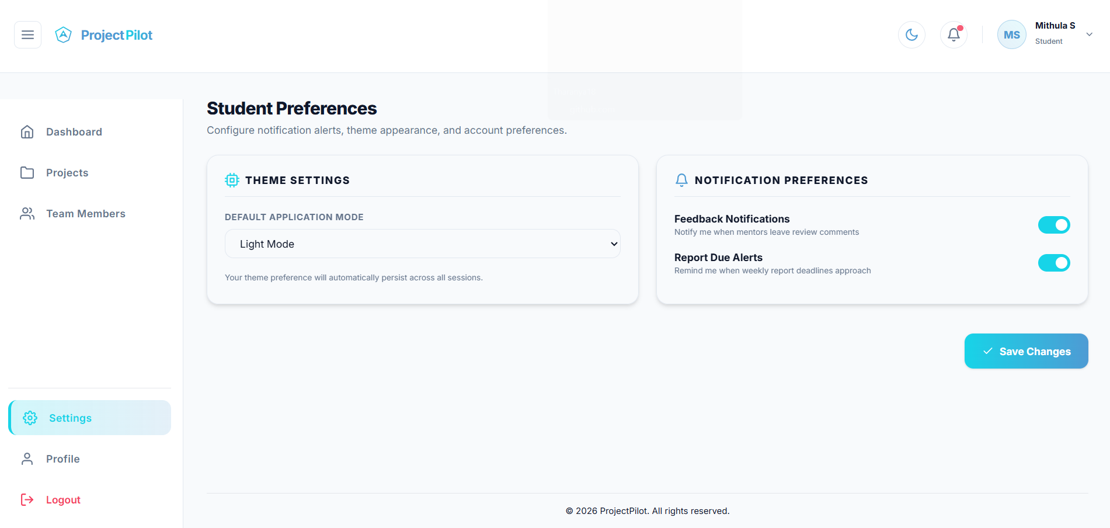The image size is (1110, 528).
Task: Click the Notification Preferences heading bell
Action: [x=681, y=180]
